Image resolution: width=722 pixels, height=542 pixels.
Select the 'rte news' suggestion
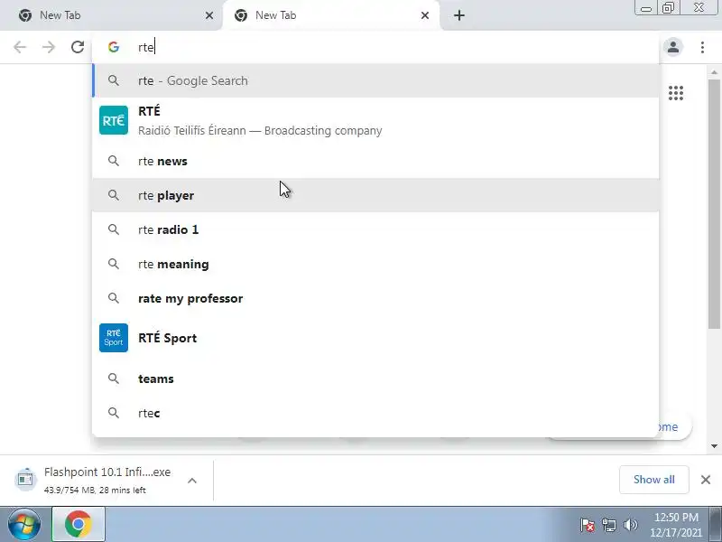375,162
